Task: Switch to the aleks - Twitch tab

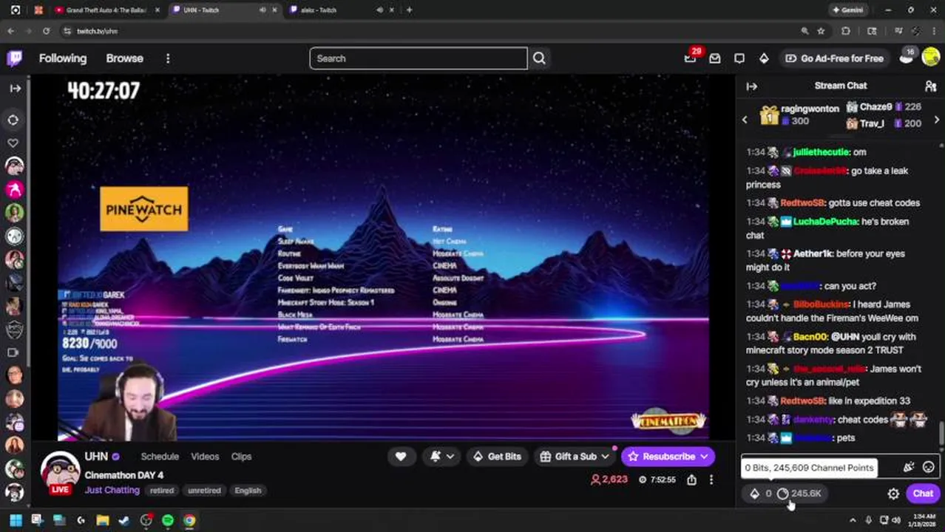Action: [x=318, y=10]
